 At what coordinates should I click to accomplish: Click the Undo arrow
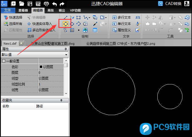pos(55,4)
